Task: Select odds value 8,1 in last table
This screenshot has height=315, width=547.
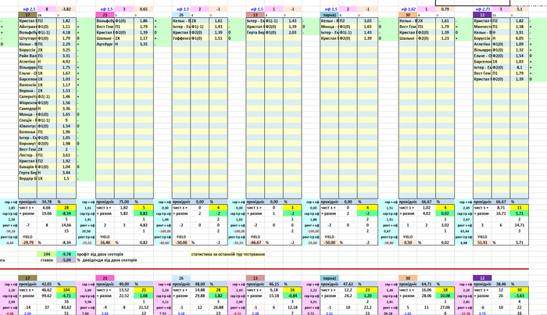Action: 520,68
